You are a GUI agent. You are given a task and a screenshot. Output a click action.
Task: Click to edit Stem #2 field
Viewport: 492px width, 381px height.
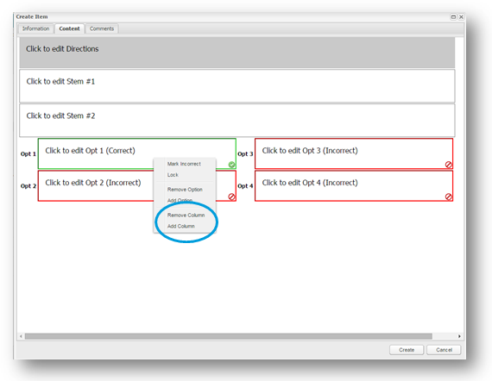click(237, 121)
